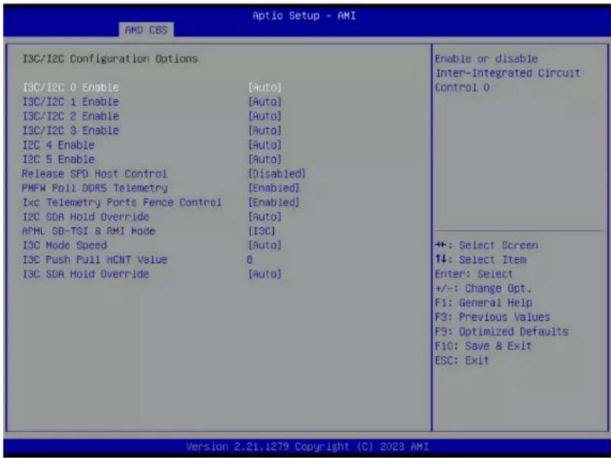Image resolution: width=611 pixels, height=458 pixels.
Task: Open the I3C/I2C 0 Enable [Auto] value
Action: (x=265, y=87)
